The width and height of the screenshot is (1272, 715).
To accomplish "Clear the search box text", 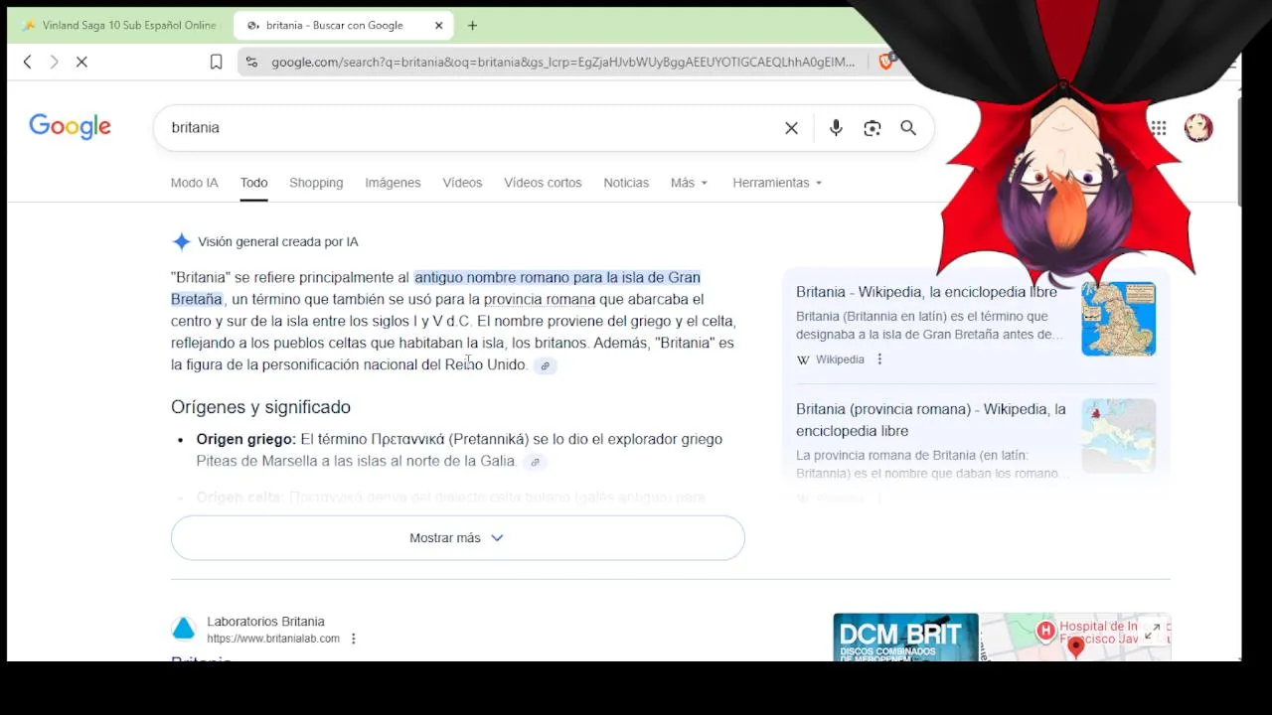I will 791,127.
